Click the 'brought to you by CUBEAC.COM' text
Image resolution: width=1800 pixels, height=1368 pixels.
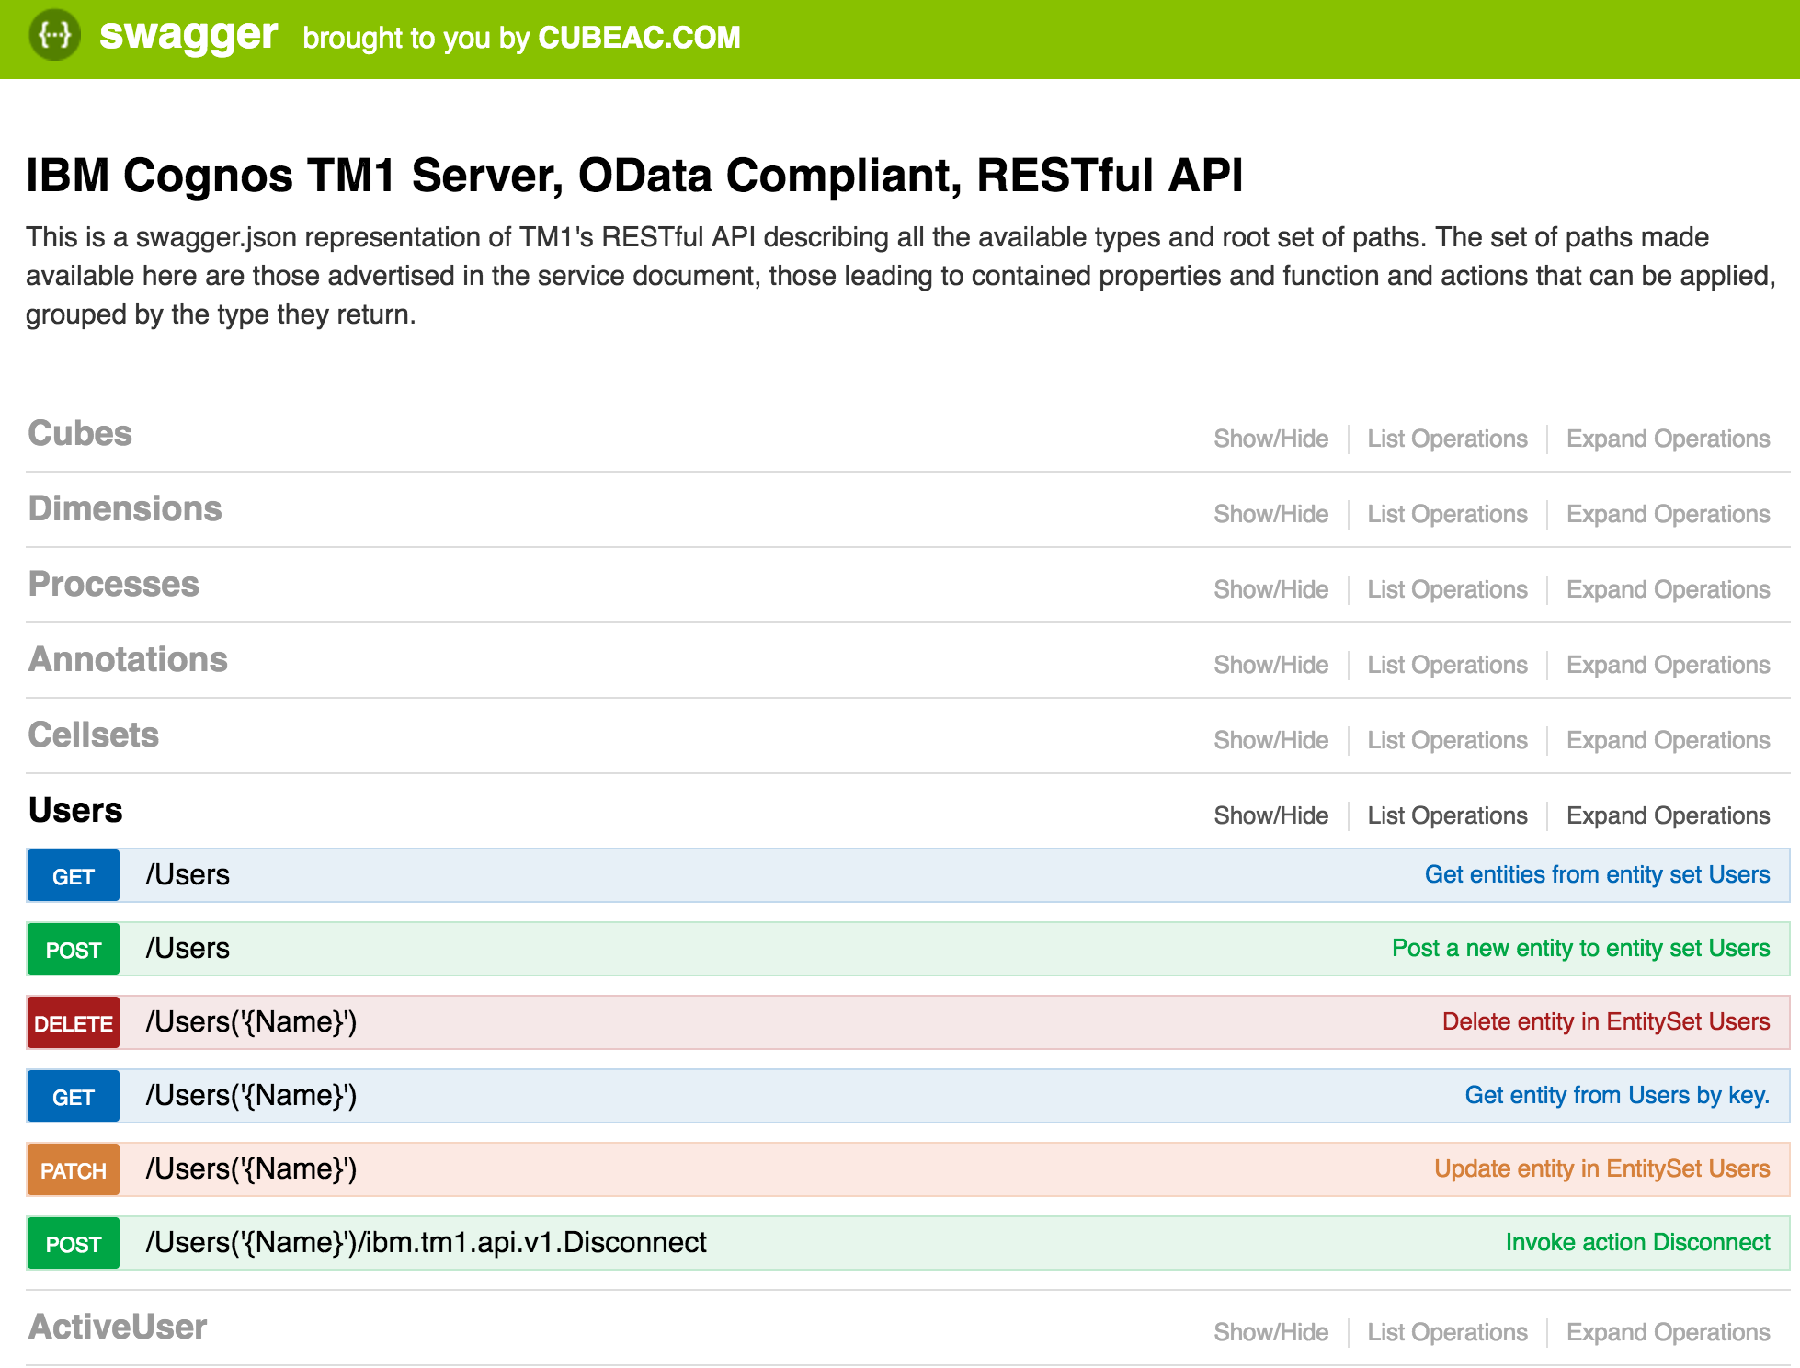[x=521, y=38]
